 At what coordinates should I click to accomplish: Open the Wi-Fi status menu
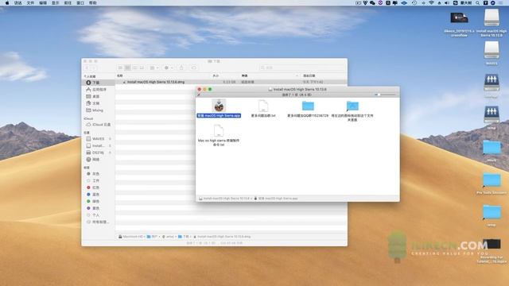pos(431,3)
